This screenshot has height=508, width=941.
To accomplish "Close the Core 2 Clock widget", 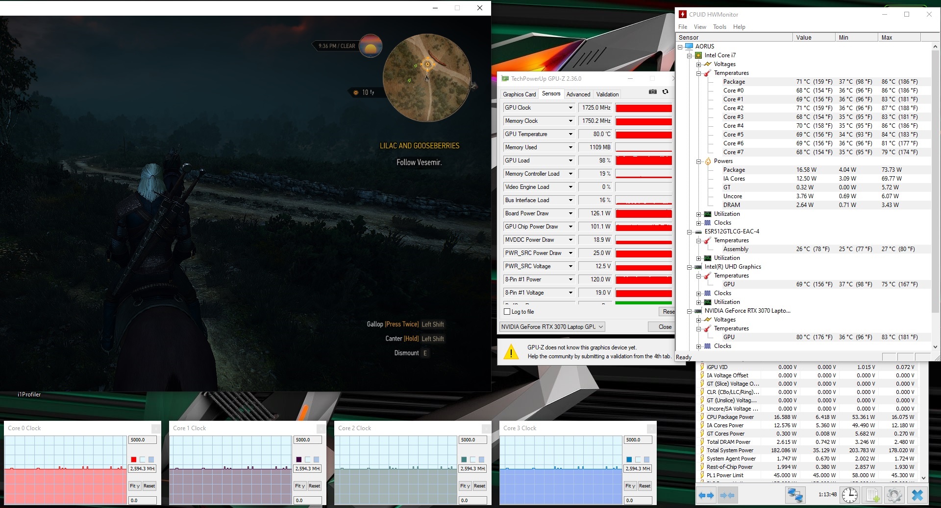I will (486, 428).
